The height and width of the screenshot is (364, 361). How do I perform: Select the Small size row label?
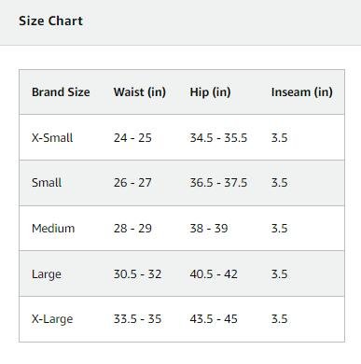(47, 183)
